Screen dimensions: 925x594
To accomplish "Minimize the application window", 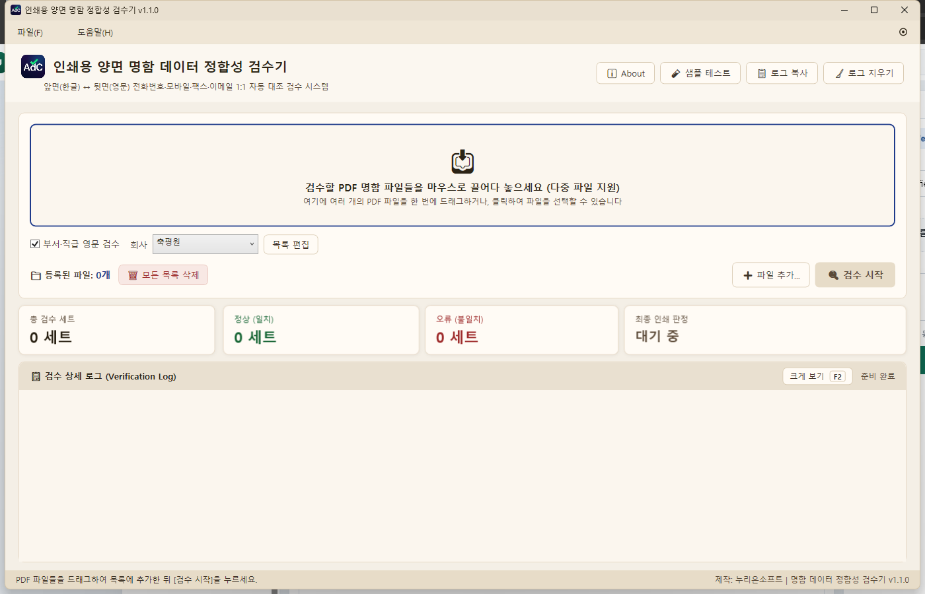I will click(844, 10).
